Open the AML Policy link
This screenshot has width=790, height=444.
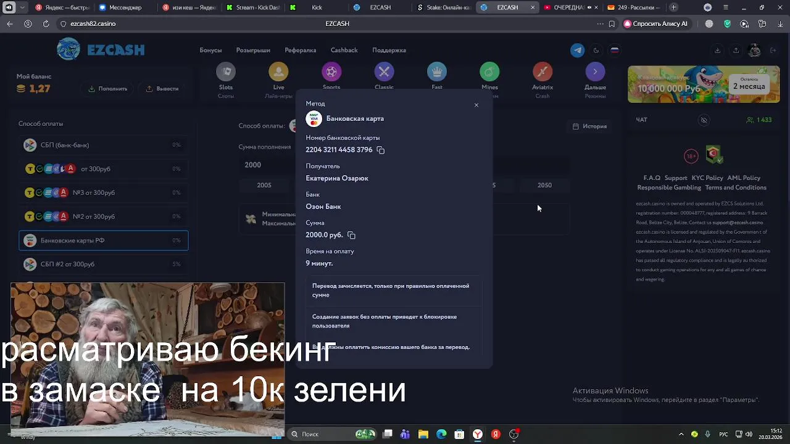pyautogui.click(x=744, y=178)
